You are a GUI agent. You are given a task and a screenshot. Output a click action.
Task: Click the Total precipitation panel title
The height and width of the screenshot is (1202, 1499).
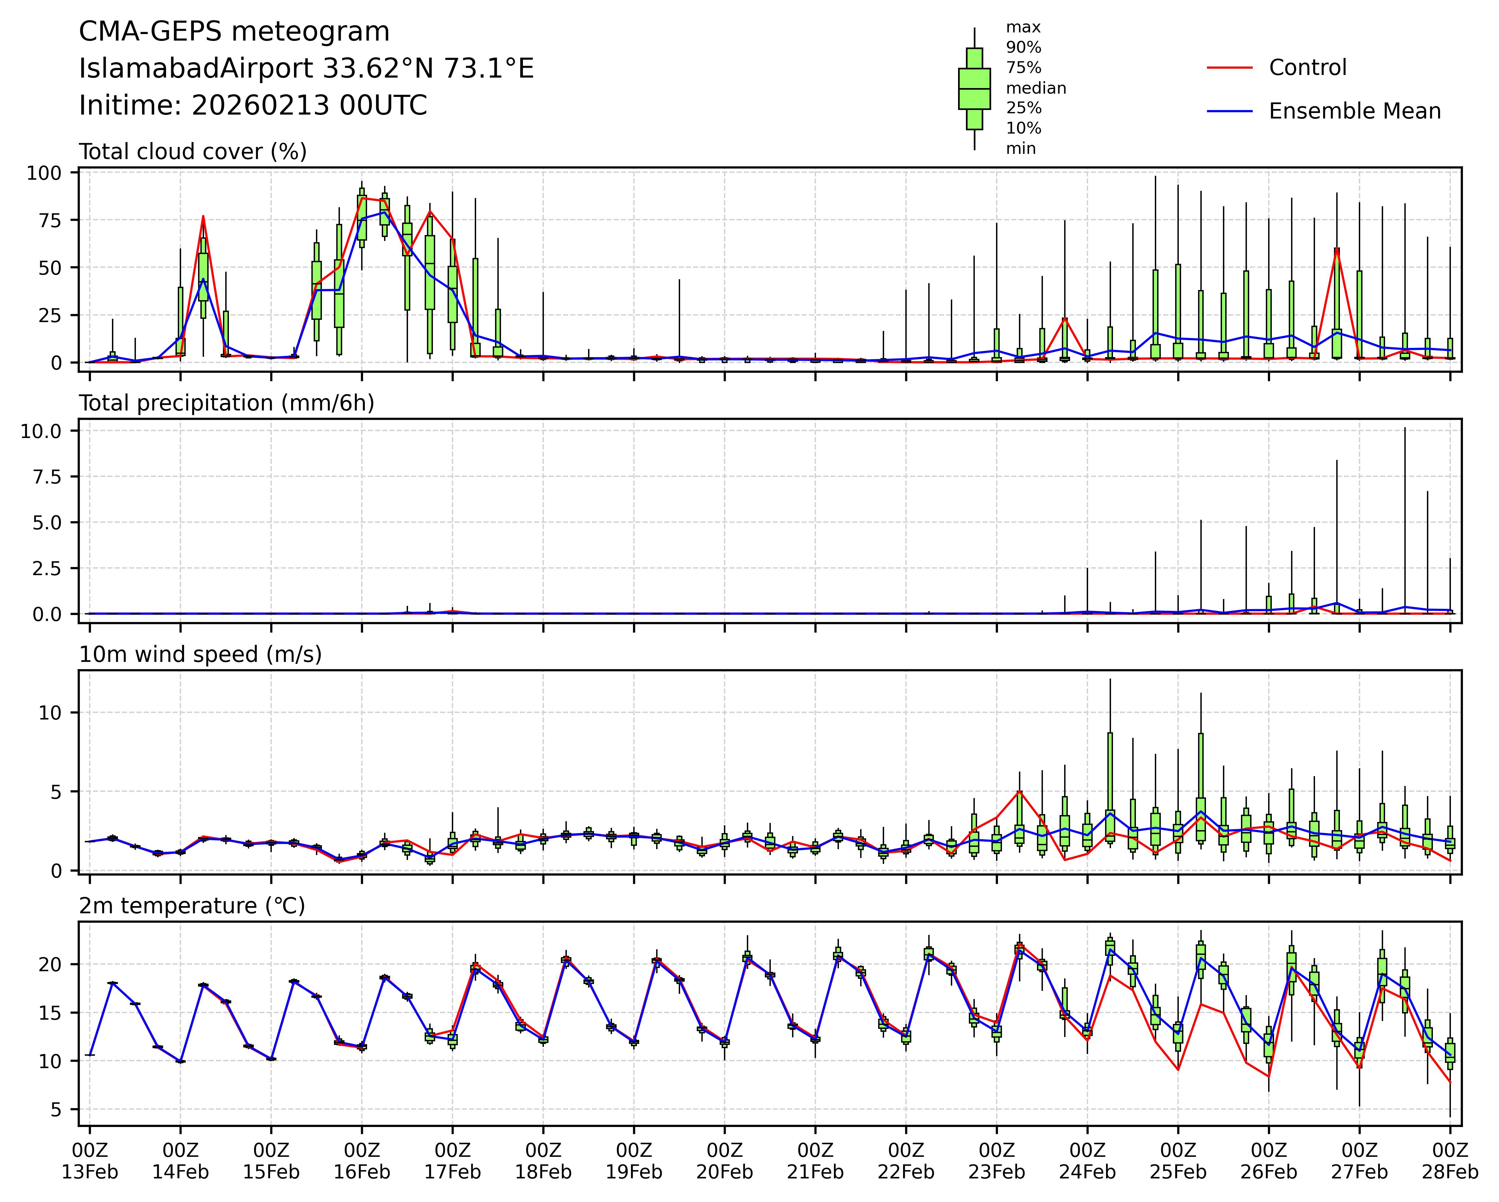[x=227, y=403]
